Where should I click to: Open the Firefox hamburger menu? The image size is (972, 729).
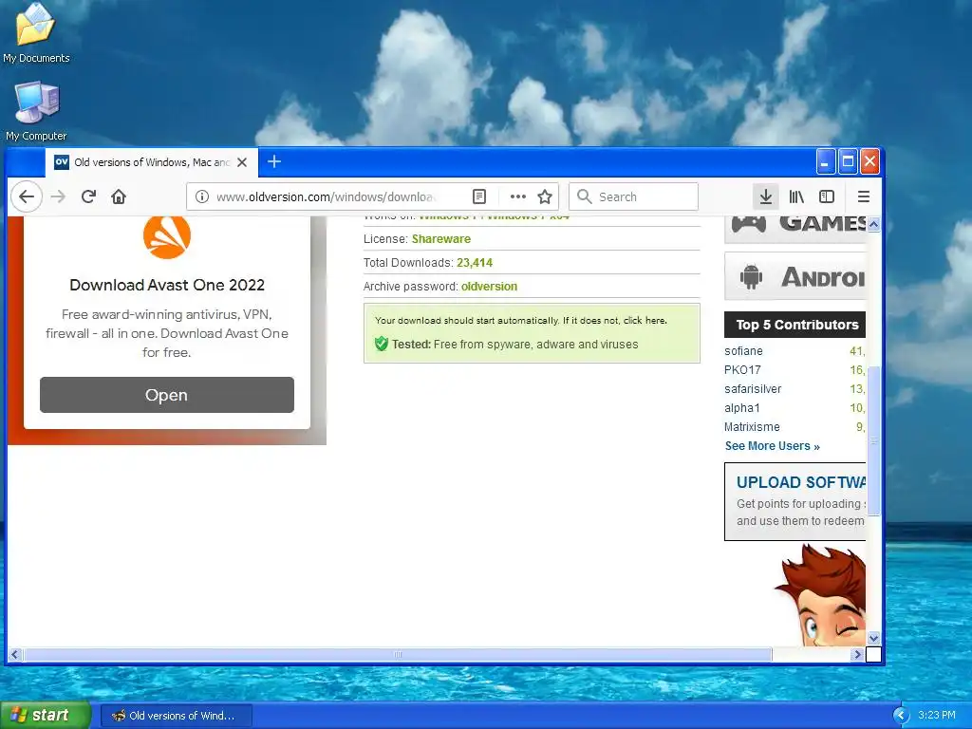(864, 196)
